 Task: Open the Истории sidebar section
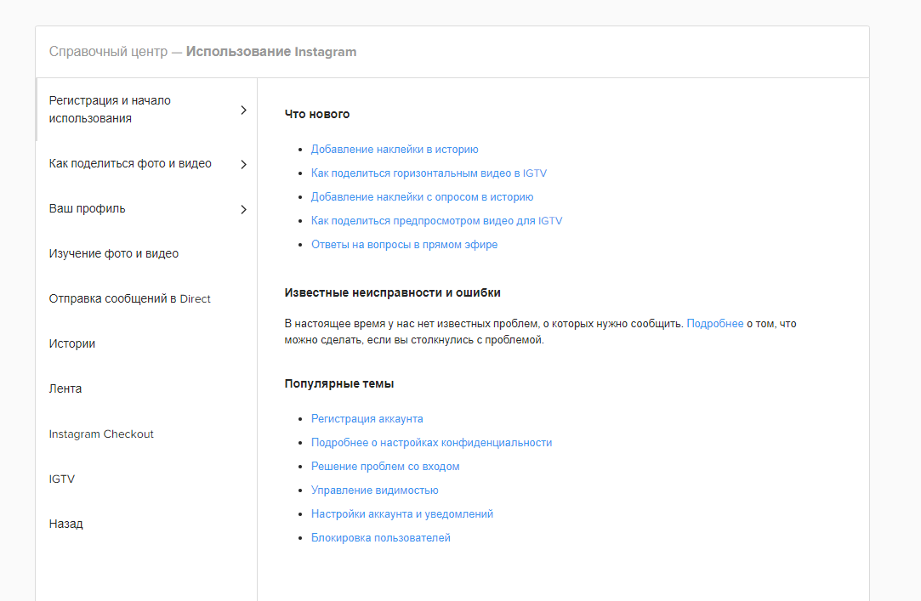pyautogui.click(x=72, y=343)
